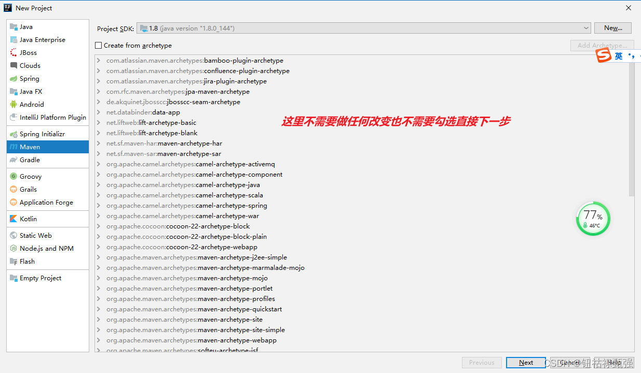Close the New Project dialog
641x373 pixels.
(629, 8)
